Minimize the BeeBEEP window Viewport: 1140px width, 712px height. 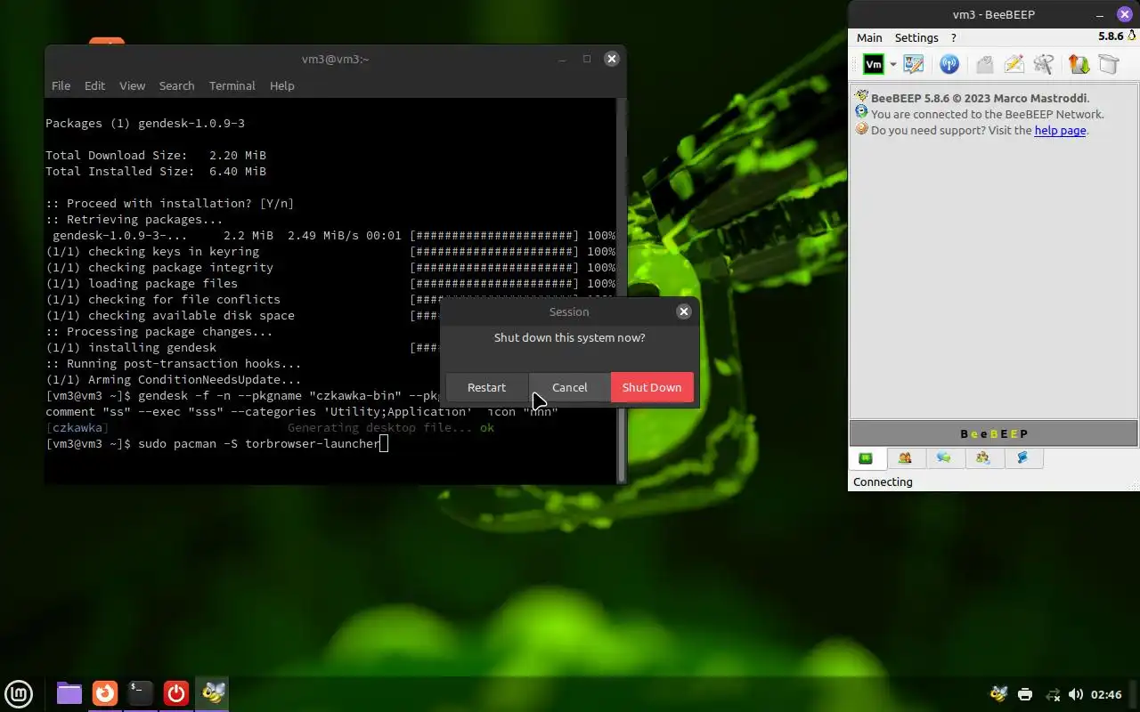coord(1101,14)
